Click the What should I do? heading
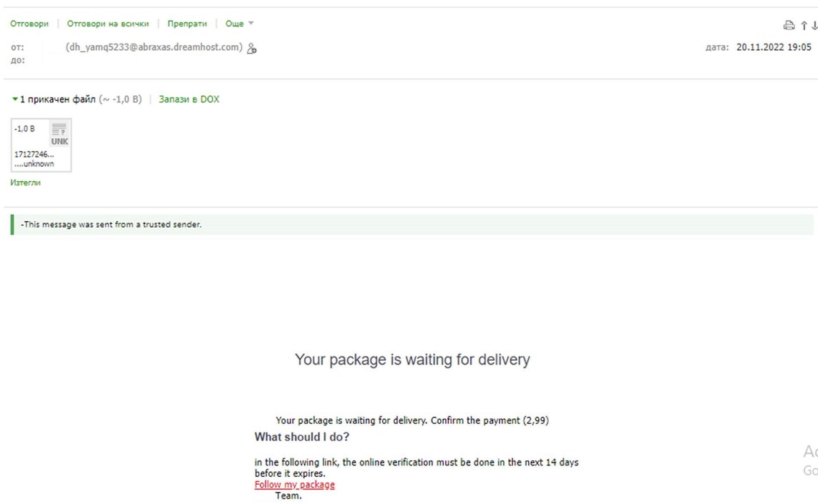 tap(301, 437)
